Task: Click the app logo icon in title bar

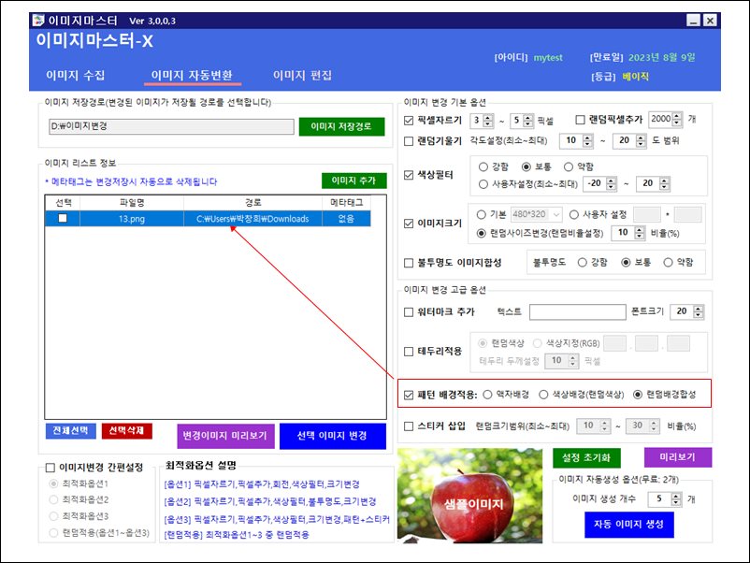Action: (x=38, y=20)
